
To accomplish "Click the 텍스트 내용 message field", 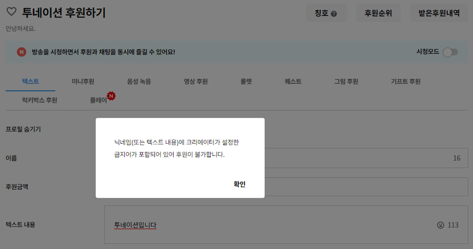I will [x=286, y=225].
